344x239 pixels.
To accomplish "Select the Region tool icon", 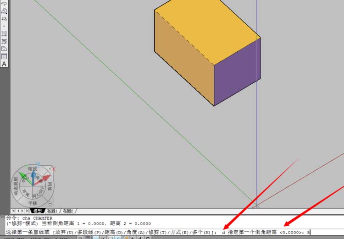I will click(x=4, y=49).
